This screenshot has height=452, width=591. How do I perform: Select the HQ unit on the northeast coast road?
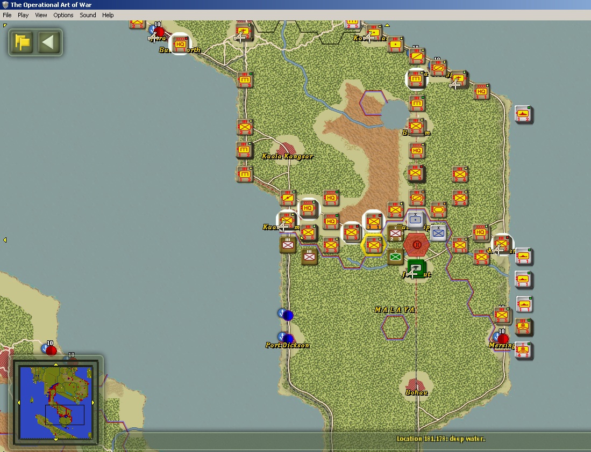click(x=481, y=91)
